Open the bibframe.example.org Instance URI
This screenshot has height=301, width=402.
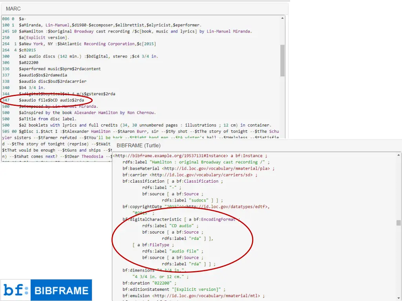[x=170, y=156]
